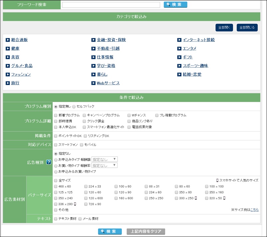Check the プレ稼動プログラム checkbox
The image size is (267, 237).
coord(157,115)
